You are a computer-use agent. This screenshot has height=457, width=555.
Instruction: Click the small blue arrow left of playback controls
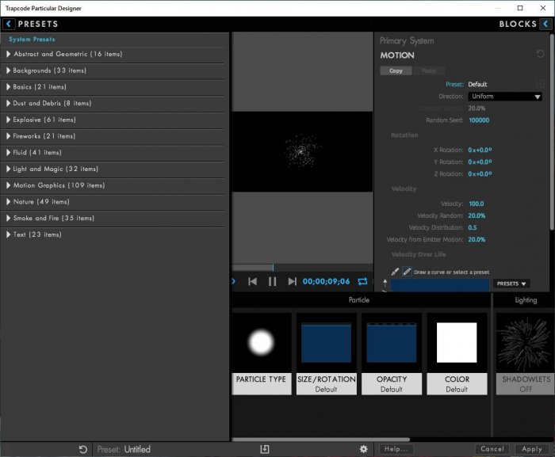[x=233, y=281]
